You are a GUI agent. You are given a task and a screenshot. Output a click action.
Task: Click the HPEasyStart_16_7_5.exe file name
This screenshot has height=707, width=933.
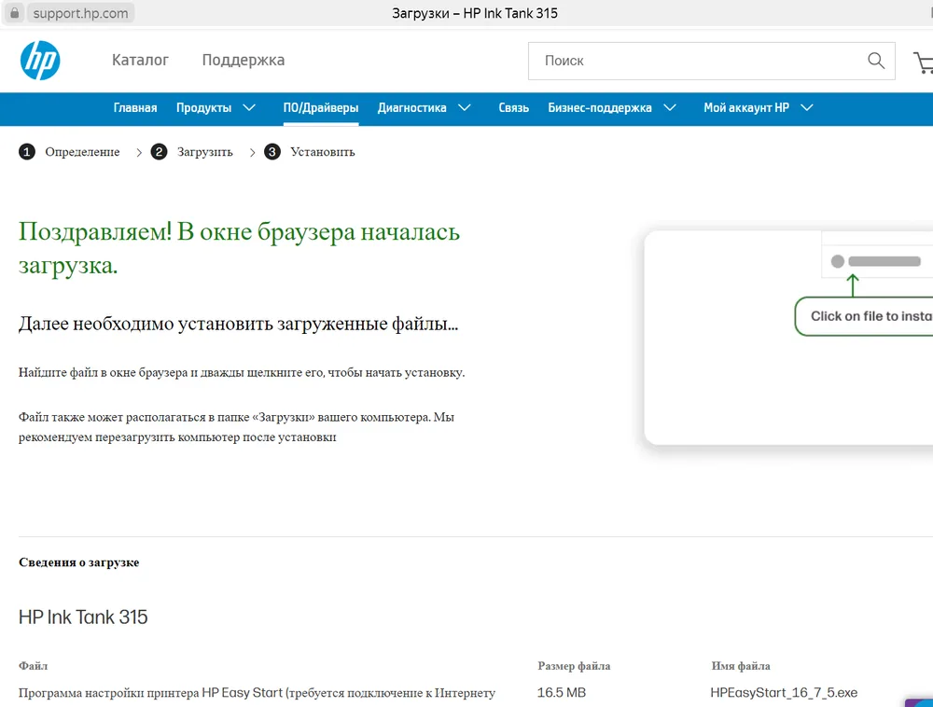tap(784, 693)
